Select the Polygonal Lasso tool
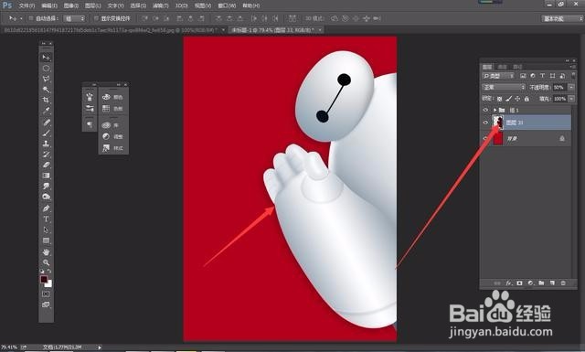585x352 pixels. click(x=46, y=79)
